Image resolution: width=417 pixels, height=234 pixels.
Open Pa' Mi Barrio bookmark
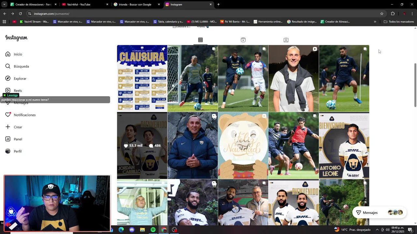235,22
